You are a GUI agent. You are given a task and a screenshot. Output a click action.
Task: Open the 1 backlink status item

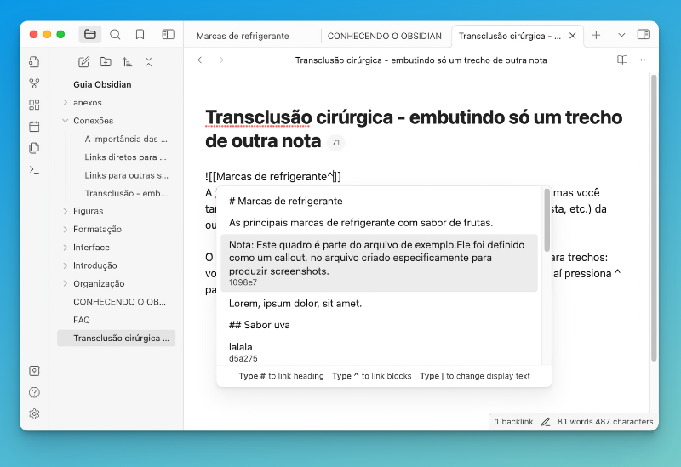pyautogui.click(x=514, y=421)
